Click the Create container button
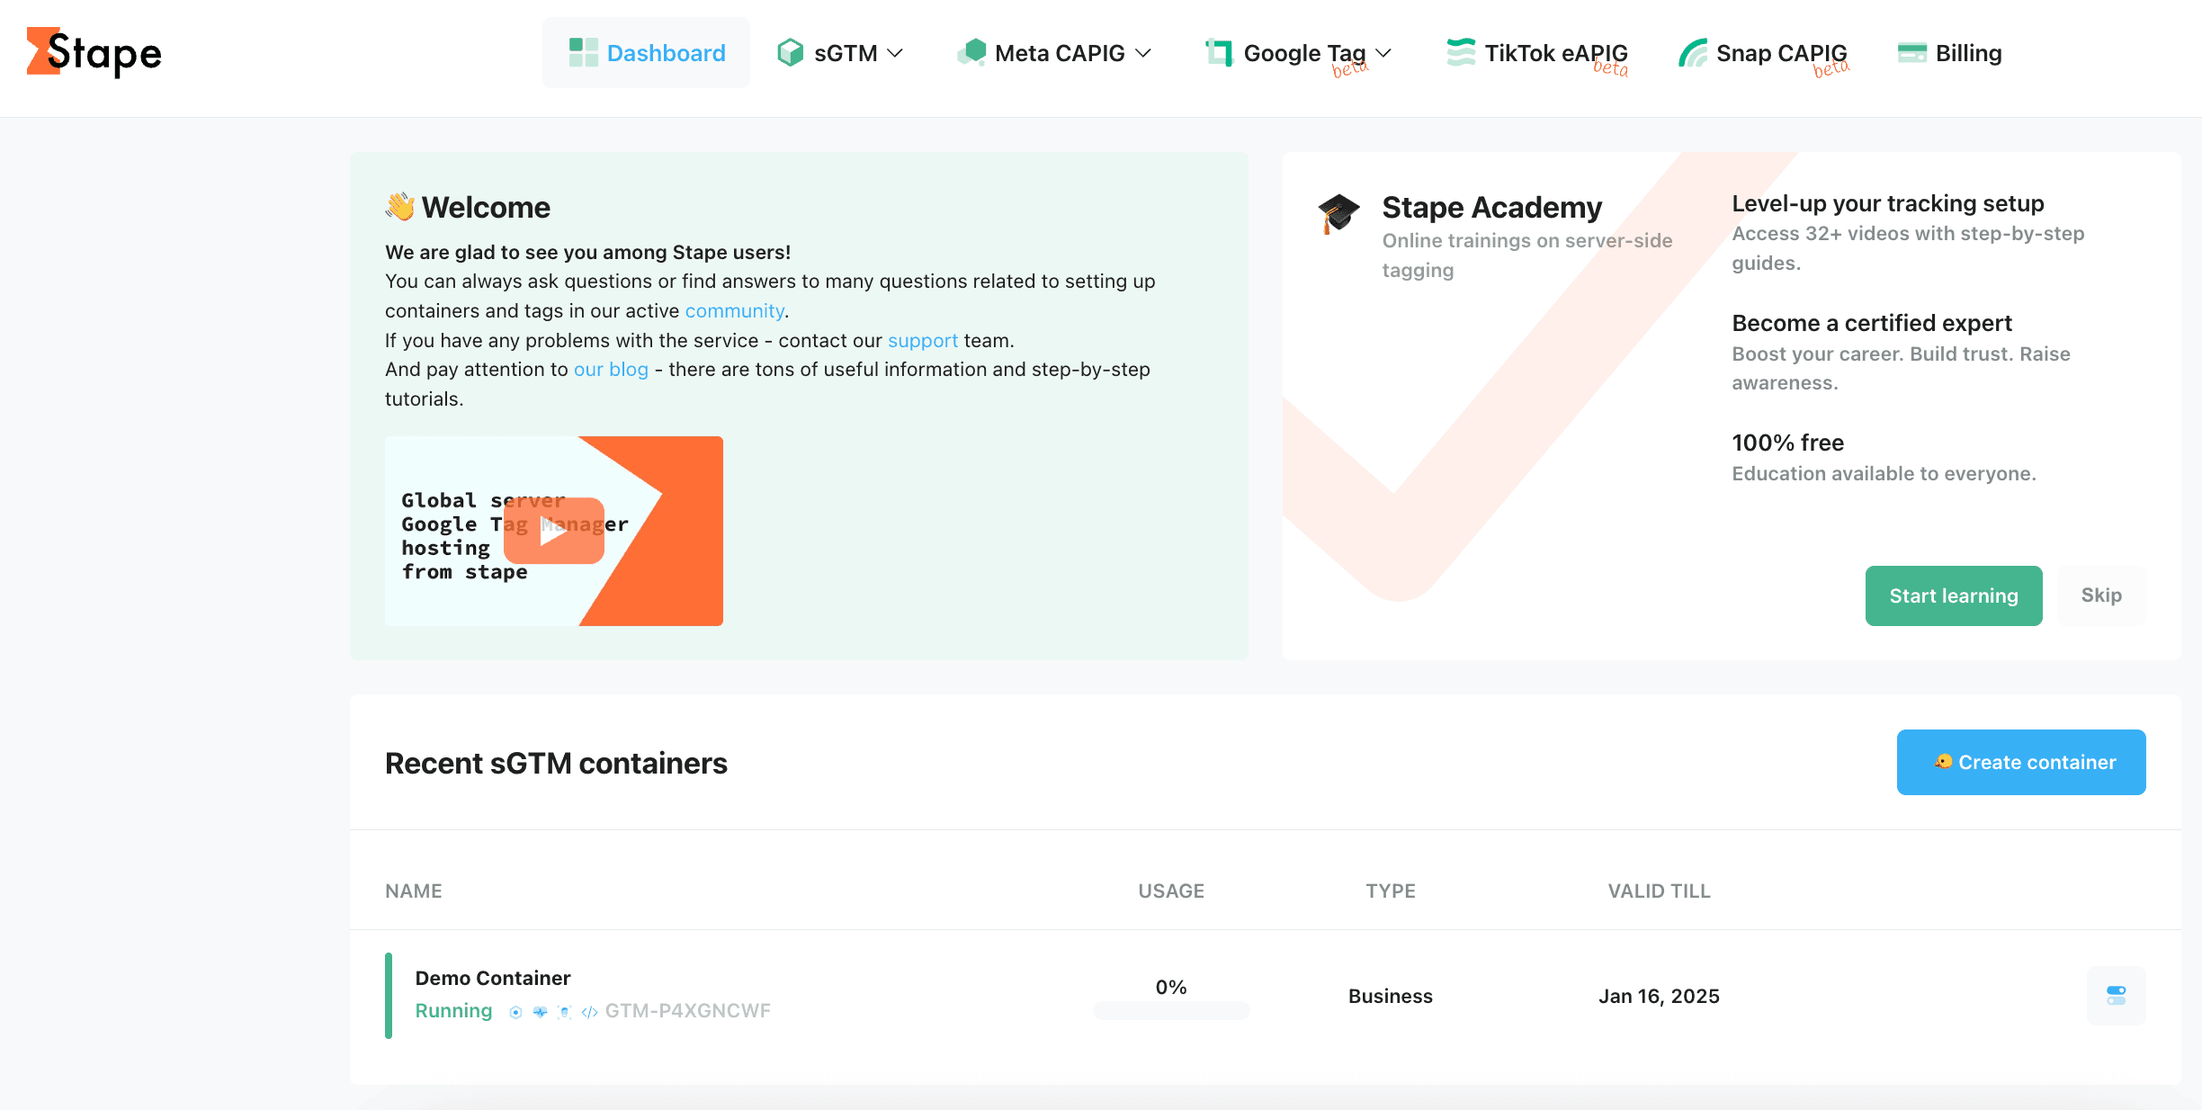Image resolution: width=2202 pixels, height=1110 pixels. click(x=2021, y=762)
